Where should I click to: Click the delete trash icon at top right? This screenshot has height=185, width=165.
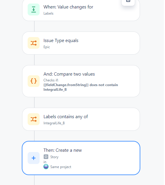128,1
